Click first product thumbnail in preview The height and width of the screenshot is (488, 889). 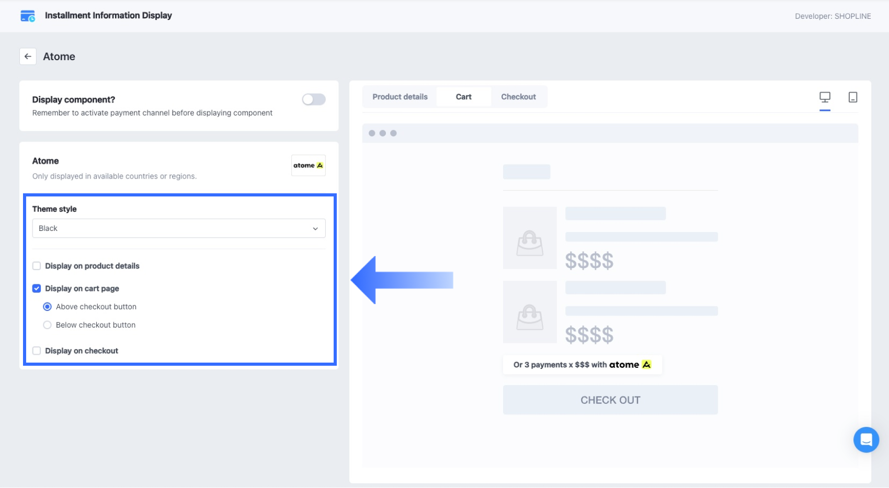click(x=530, y=238)
